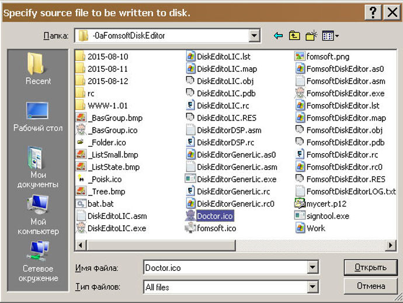Select file name _Tree.bmp
Image resolution: width=403 pixels, height=303 pixels.
106,191
